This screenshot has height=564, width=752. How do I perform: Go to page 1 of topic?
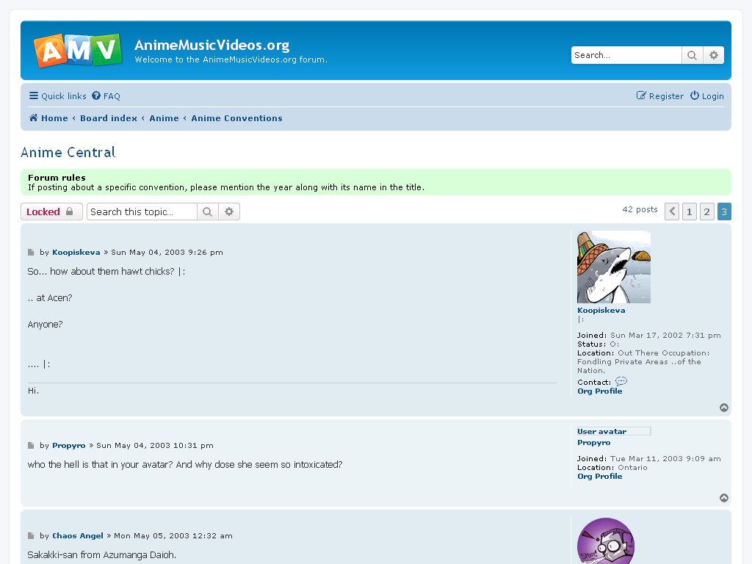coord(689,211)
